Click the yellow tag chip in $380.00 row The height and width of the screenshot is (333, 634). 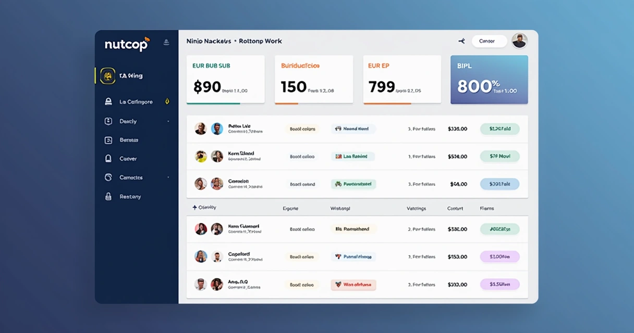point(353,229)
